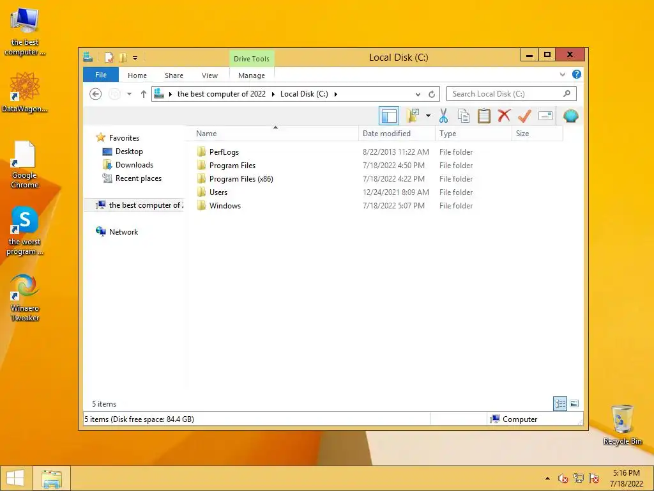Cut with the scissors icon
654x491 pixels.
click(x=443, y=116)
